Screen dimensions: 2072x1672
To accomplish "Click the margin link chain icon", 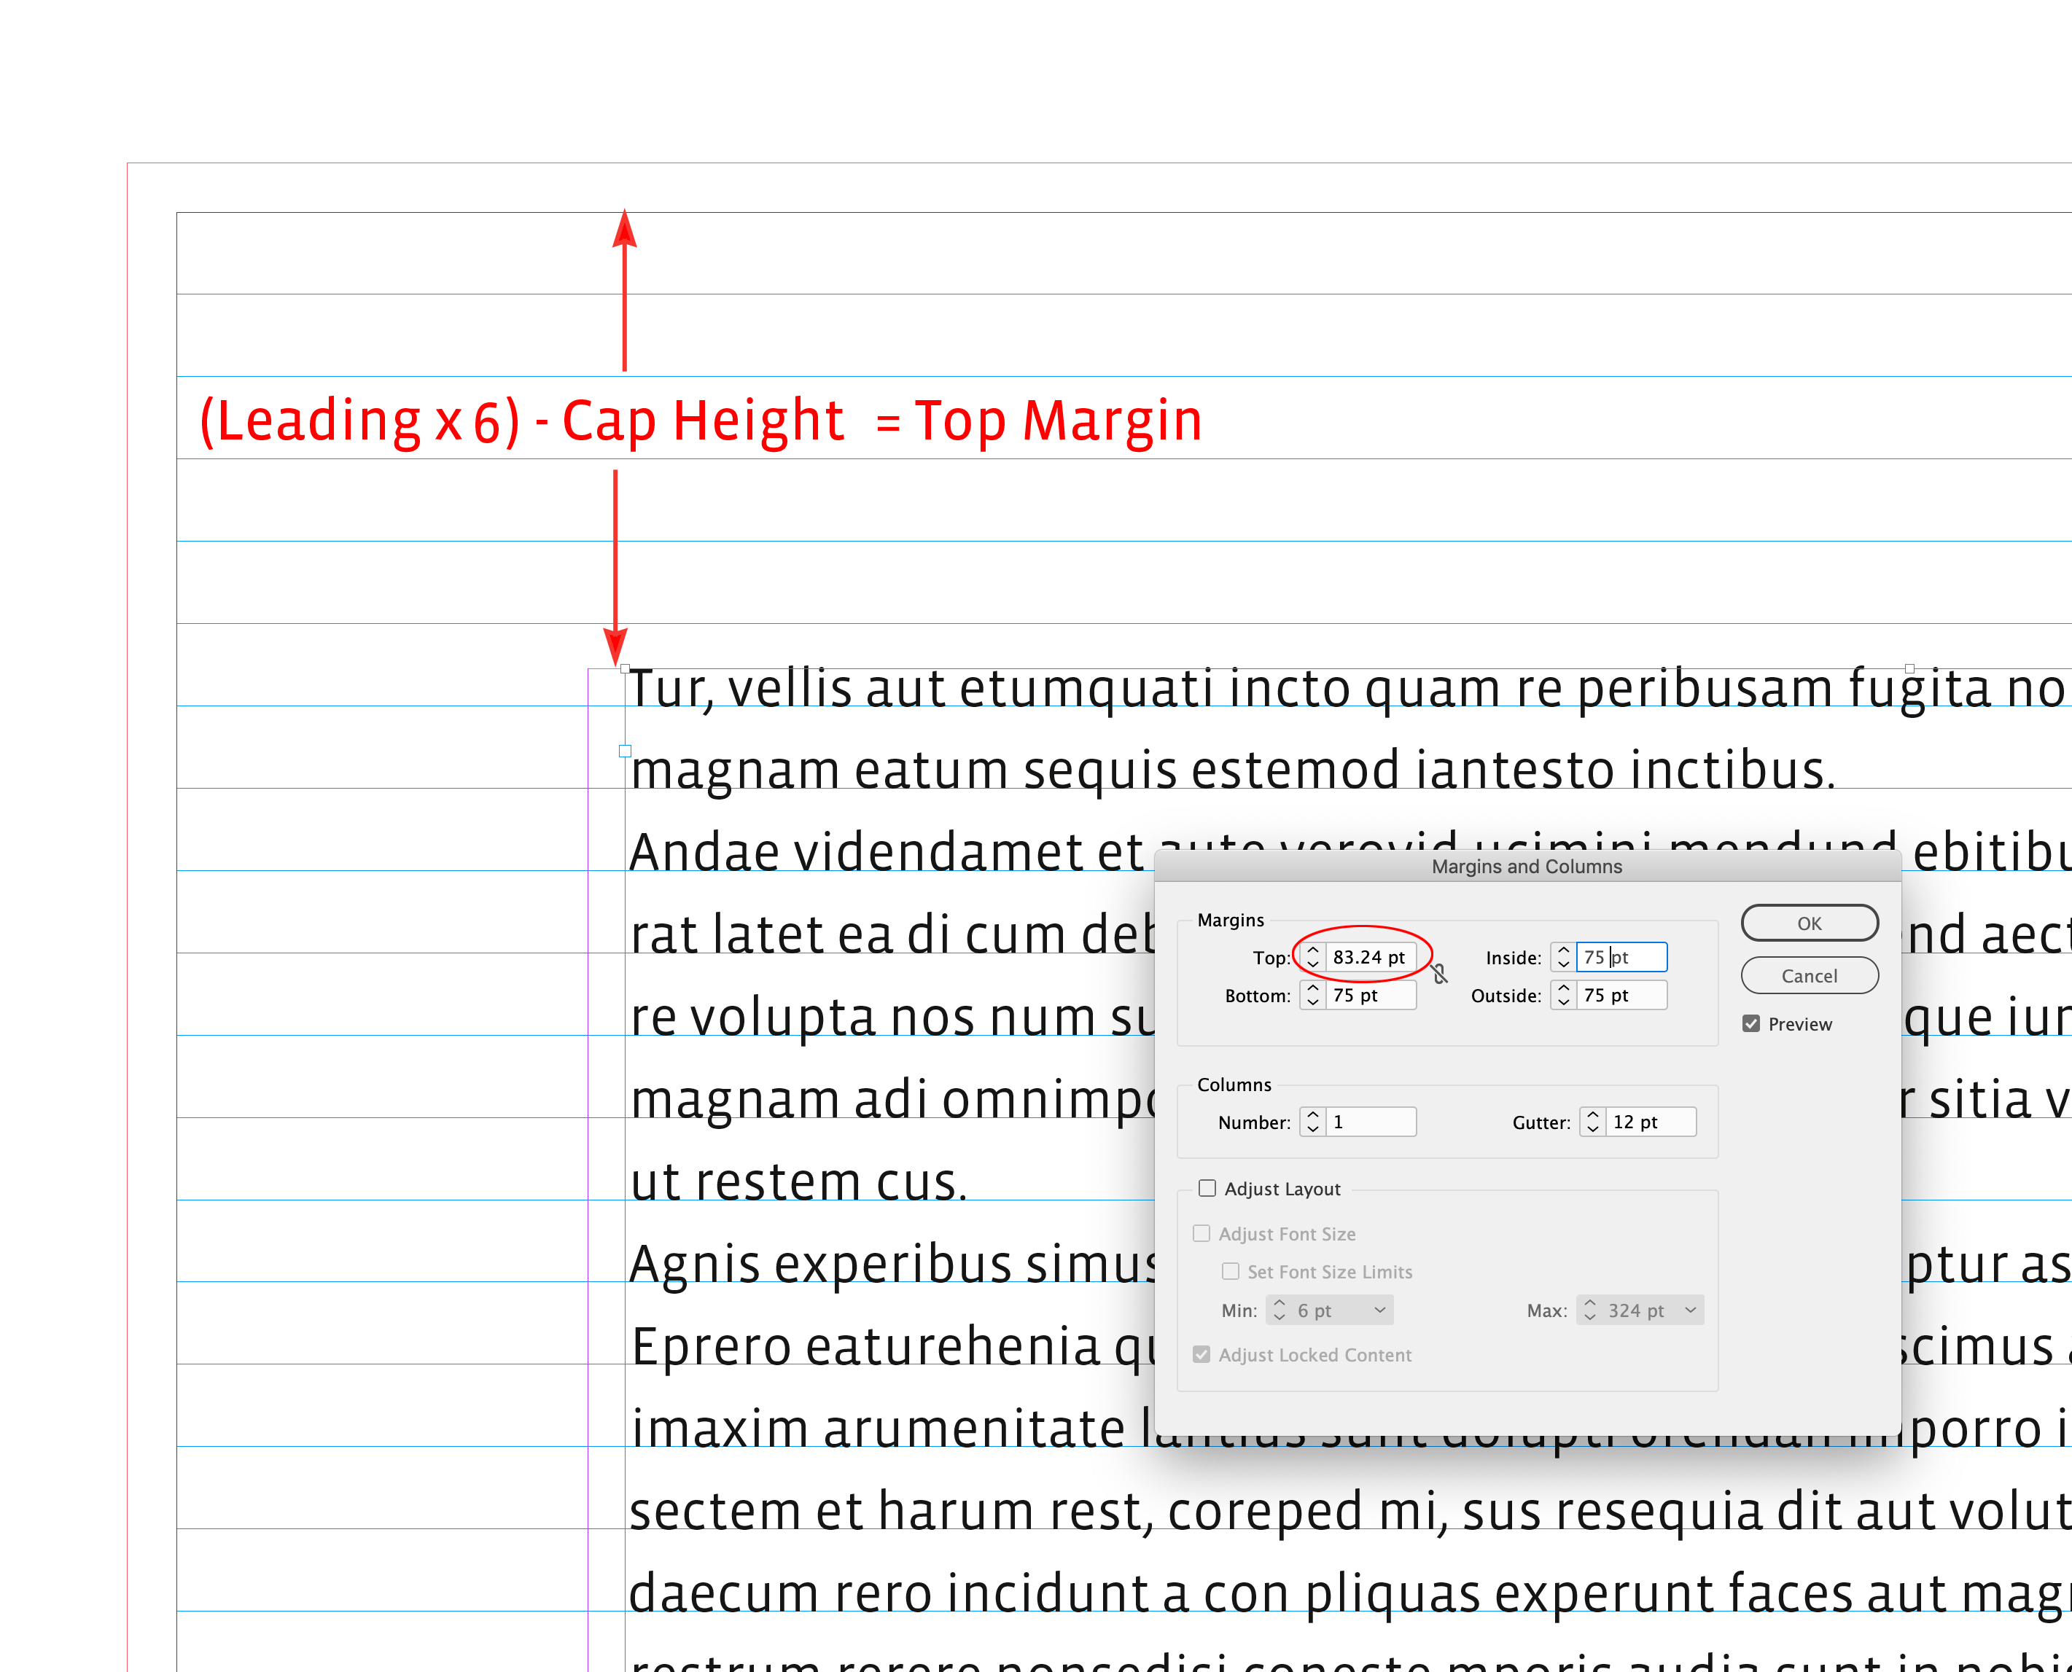I will tap(1439, 974).
